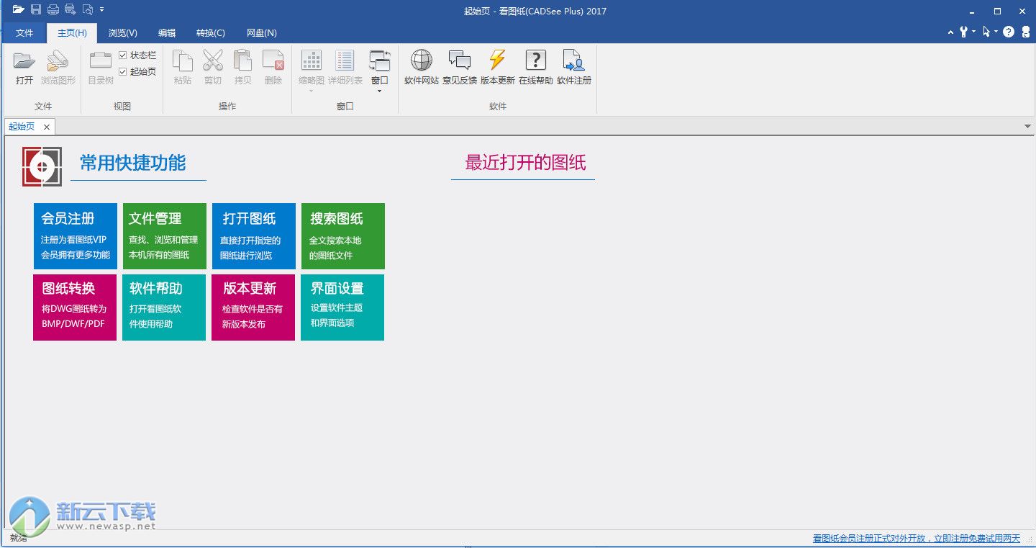1036x548 pixels.
Task: Expand the wrench settings dropdown arrow
Action: [973, 32]
